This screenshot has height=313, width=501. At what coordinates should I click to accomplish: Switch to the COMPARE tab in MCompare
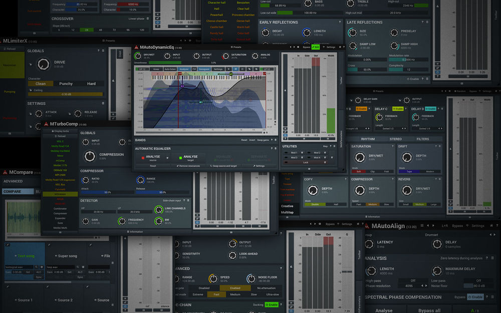[x=18, y=191]
